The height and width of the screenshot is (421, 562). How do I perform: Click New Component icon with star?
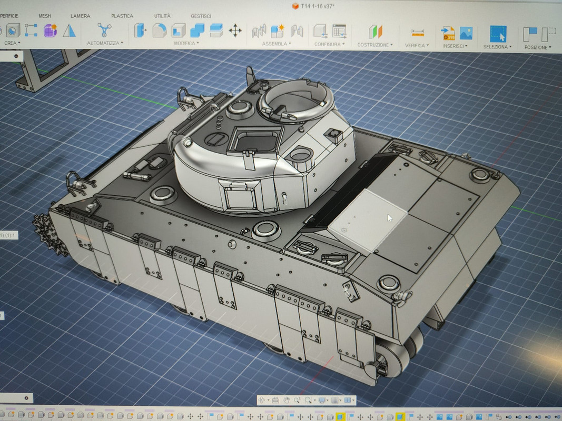[x=278, y=32]
